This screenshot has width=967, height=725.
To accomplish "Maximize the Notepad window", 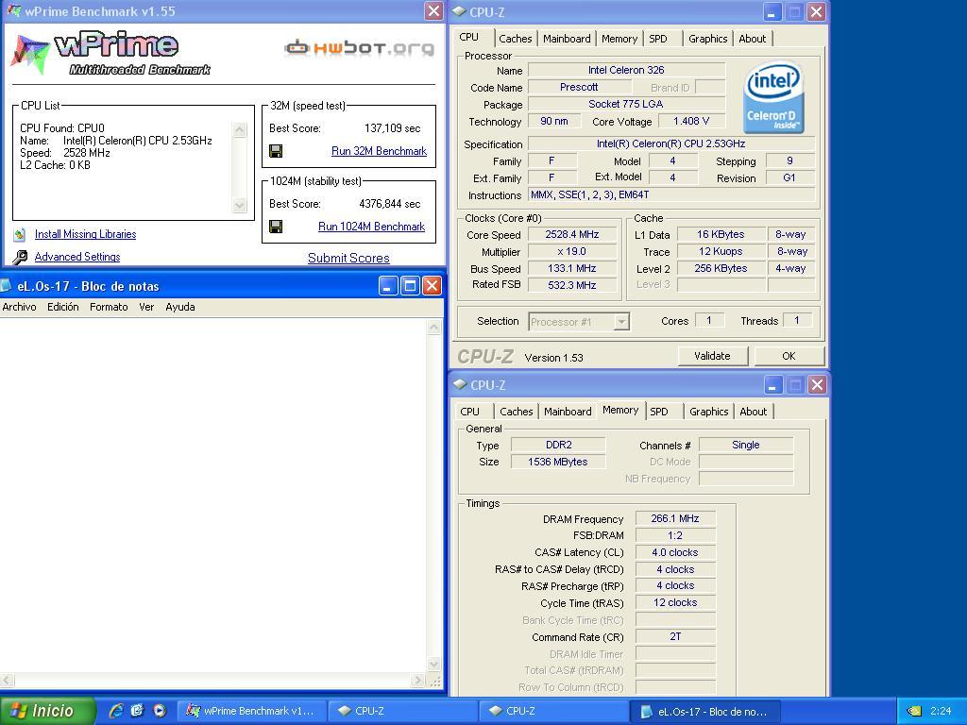I will click(x=410, y=285).
